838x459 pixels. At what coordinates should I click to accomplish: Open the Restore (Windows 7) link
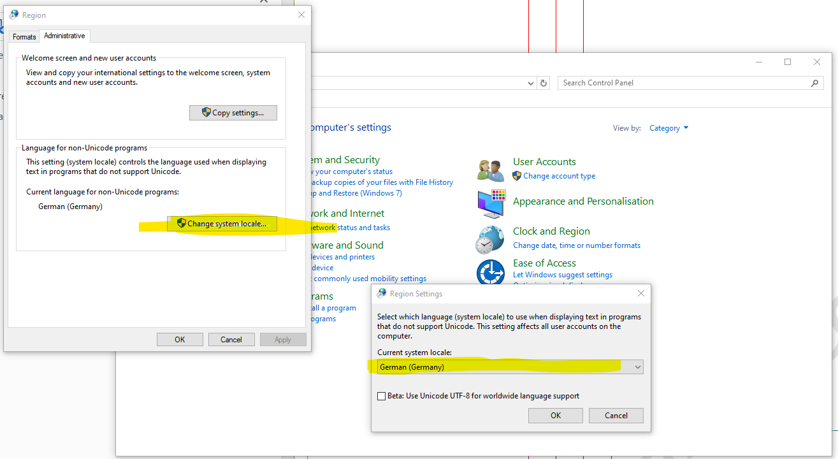coord(357,193)
